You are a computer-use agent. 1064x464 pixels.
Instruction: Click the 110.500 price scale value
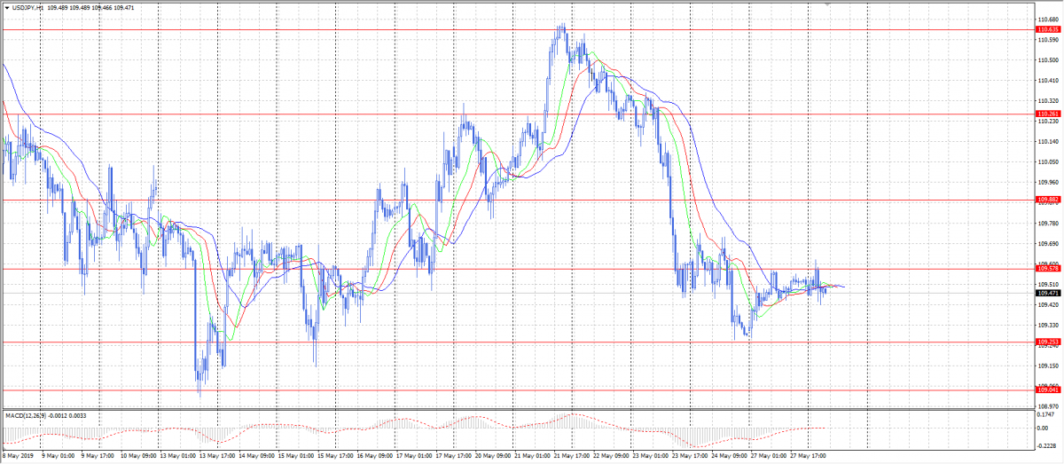coord(1049,60)
